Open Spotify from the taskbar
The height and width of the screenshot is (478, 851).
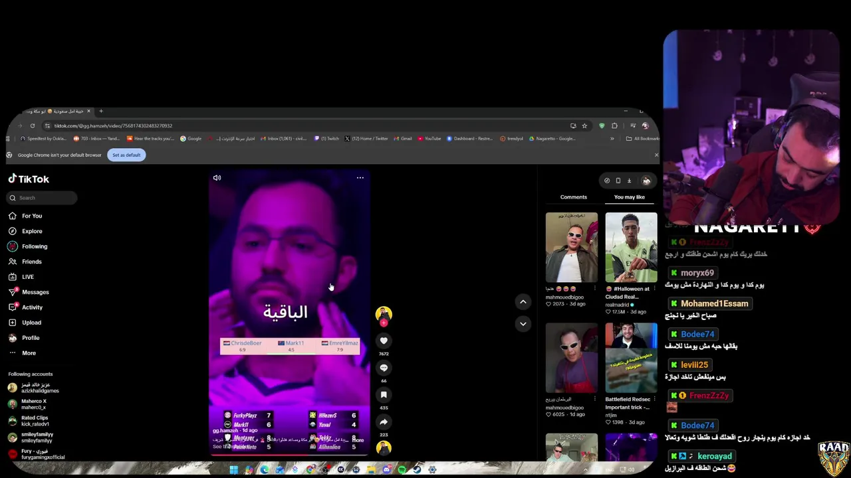(402, 470)
